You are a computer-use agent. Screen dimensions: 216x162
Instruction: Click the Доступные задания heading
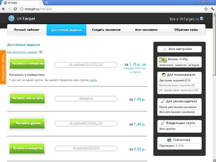pyautogui.click(x=24, y=45)
